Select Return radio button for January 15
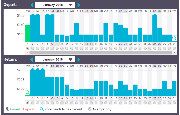 [96, 103]
